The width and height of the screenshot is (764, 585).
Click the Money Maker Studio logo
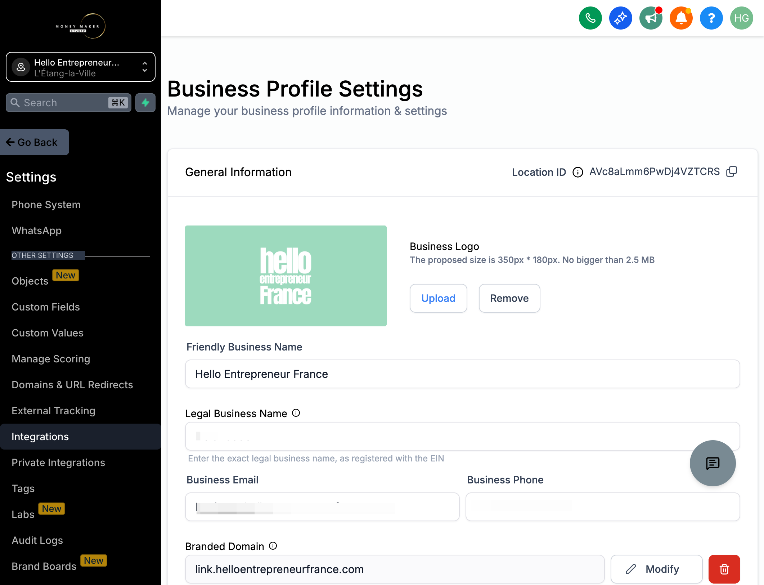pos(81,26)
